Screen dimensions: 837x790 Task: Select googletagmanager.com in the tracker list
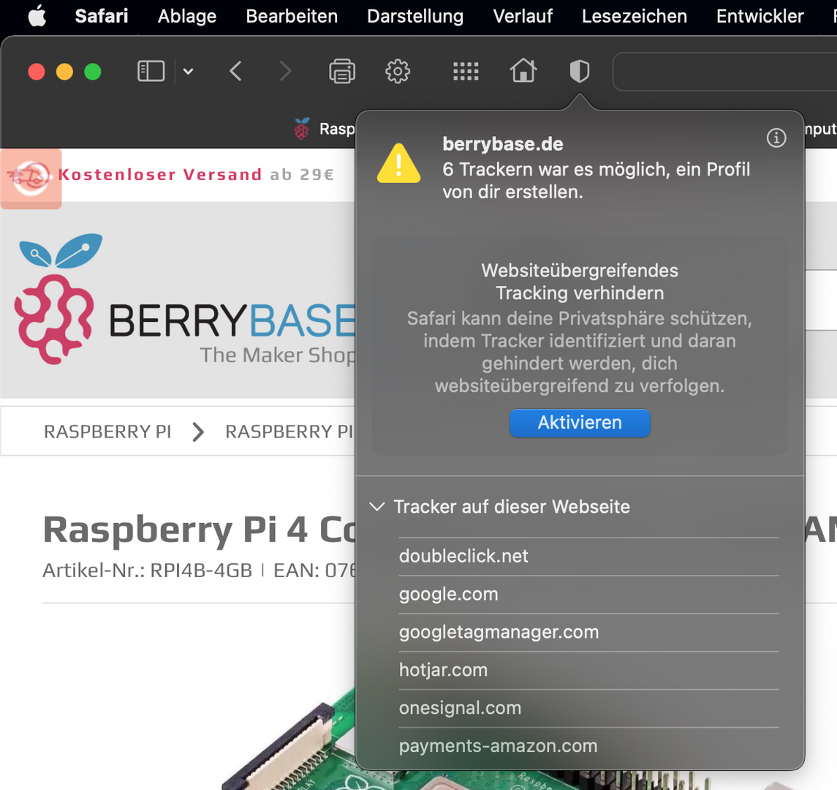pos(588,632)
